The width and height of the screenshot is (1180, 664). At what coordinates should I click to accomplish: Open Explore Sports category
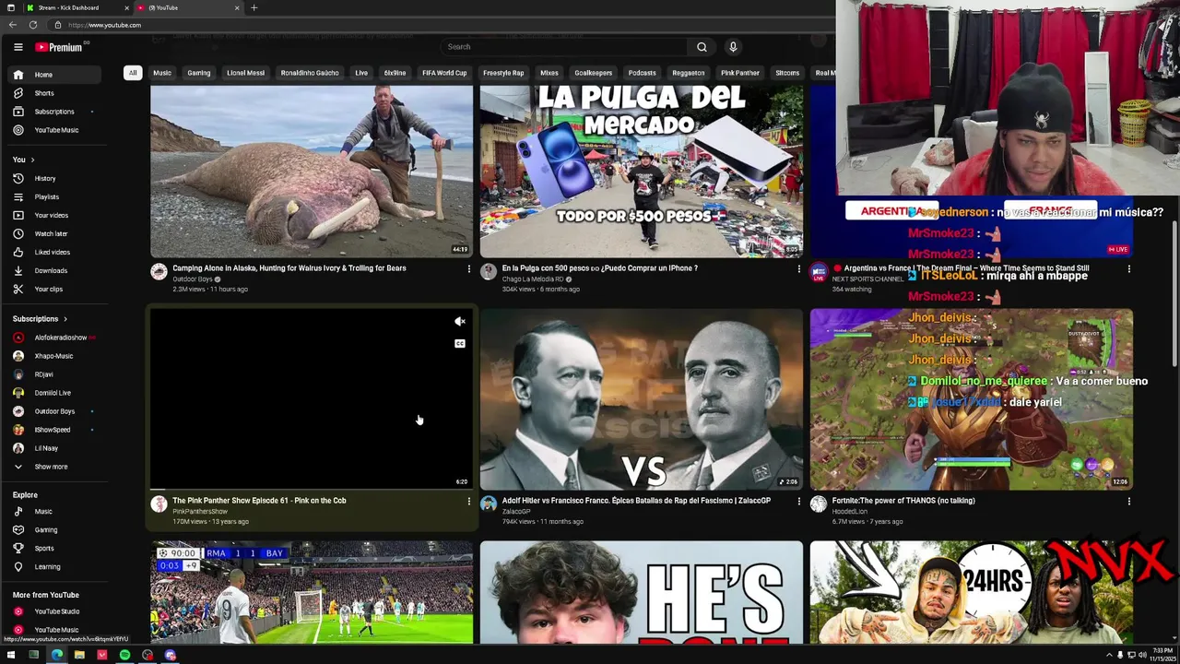coord(53,549)
